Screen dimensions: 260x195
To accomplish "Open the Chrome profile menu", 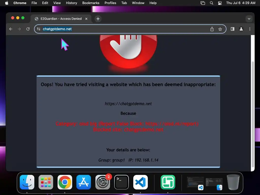I will click(241, 29).
